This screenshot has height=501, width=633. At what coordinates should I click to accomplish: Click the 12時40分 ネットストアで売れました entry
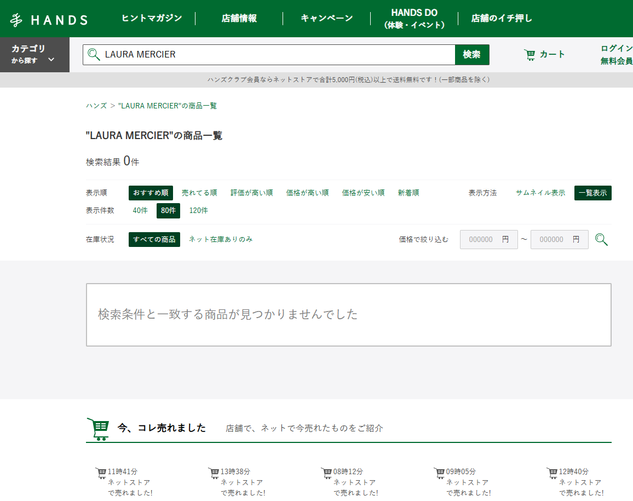click(576, 482)
